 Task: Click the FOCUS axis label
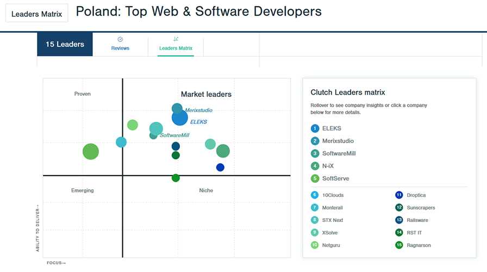(56, 263)
